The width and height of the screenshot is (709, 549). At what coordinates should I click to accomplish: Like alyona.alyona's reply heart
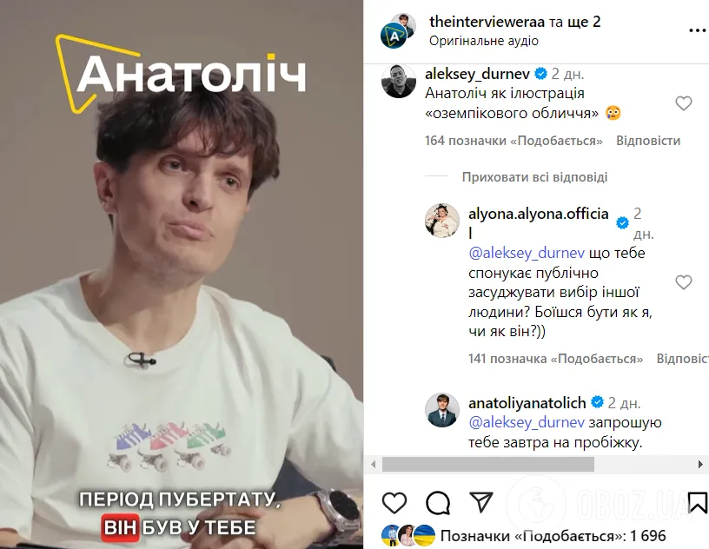683,282
